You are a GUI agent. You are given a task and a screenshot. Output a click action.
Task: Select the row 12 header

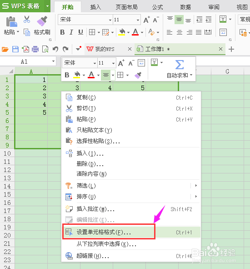7,170
